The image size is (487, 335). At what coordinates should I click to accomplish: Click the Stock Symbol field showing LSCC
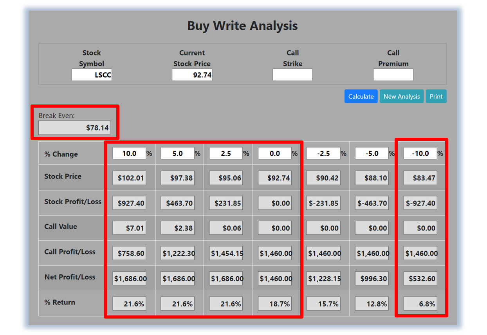pos(92,75)
